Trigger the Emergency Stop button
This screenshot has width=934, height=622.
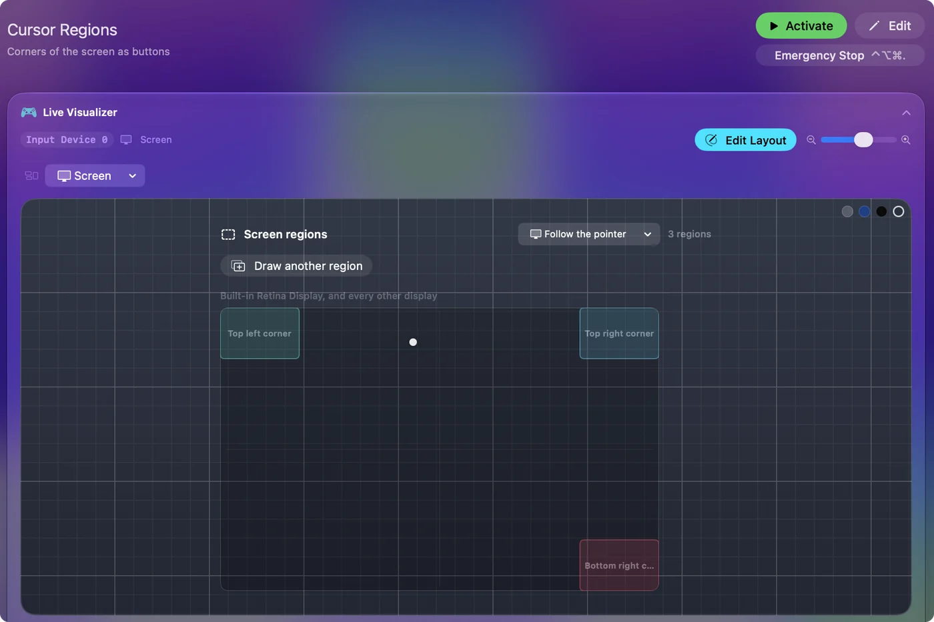click(x=840, y=55)
